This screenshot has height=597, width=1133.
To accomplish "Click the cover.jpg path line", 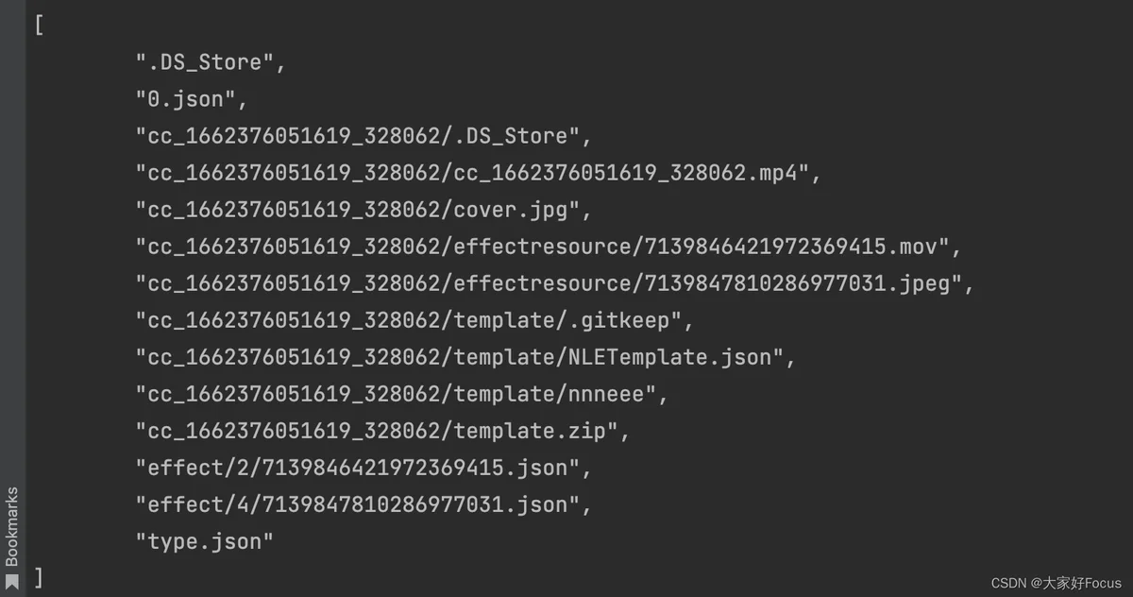I will 364,210.
